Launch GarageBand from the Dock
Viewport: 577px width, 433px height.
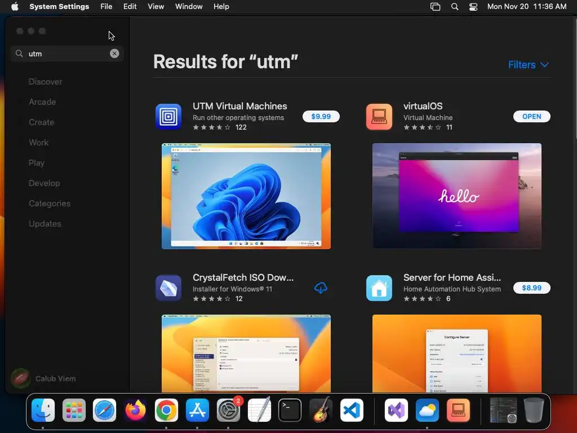pyautogui.click(x=321, y=410)
